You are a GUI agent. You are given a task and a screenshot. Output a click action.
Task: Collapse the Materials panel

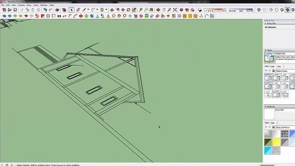tap(265, 107)
